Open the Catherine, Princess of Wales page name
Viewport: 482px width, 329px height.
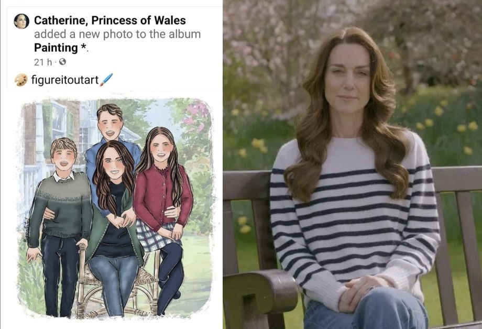point(109,20)
